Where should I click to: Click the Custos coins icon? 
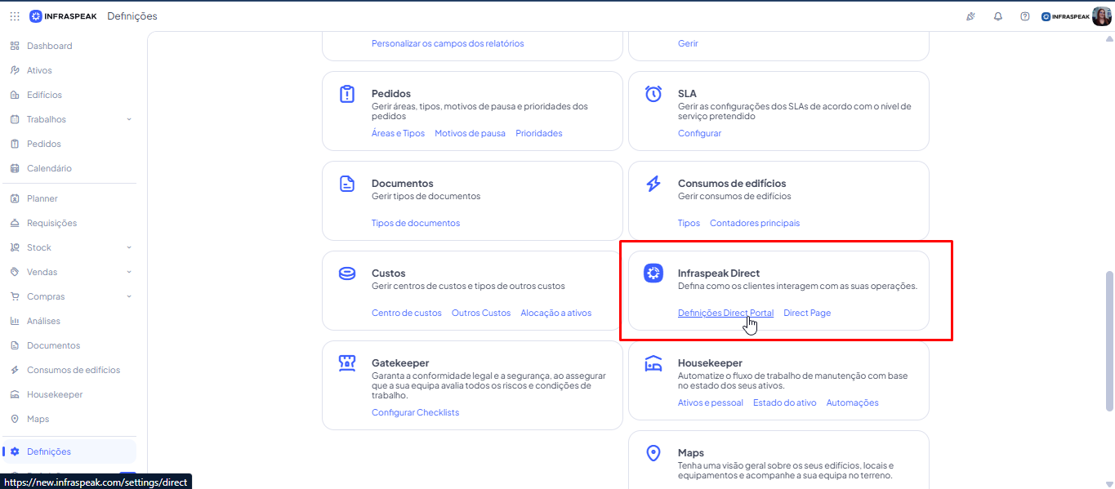(x=347, y=273)
